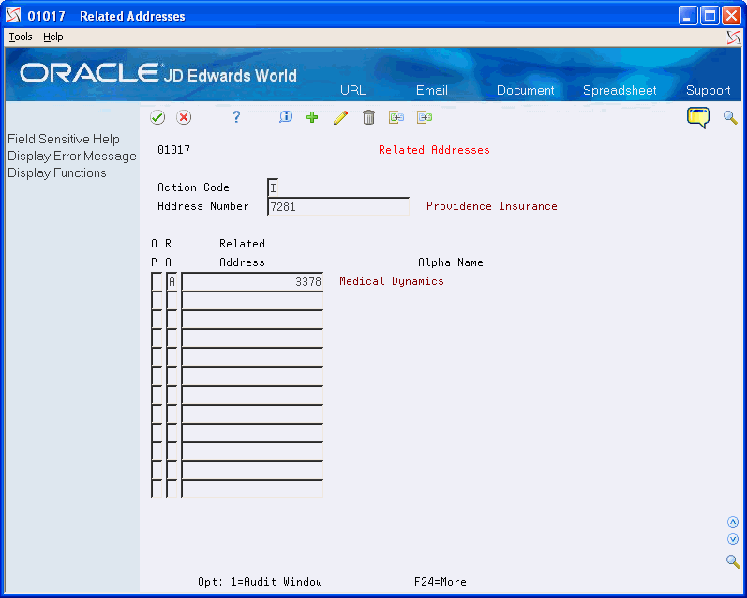Image resolution: width=747 pixels, height=598 pixels.
Task: Open the Tools menu
Action: [x=21, y=37]
